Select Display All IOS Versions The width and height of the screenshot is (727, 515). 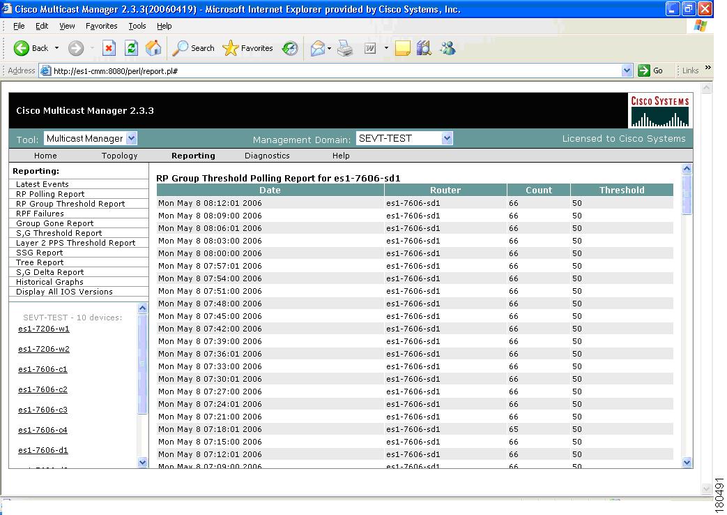64,292
